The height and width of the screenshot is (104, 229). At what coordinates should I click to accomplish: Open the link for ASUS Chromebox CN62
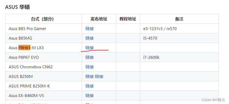(89, 67)
